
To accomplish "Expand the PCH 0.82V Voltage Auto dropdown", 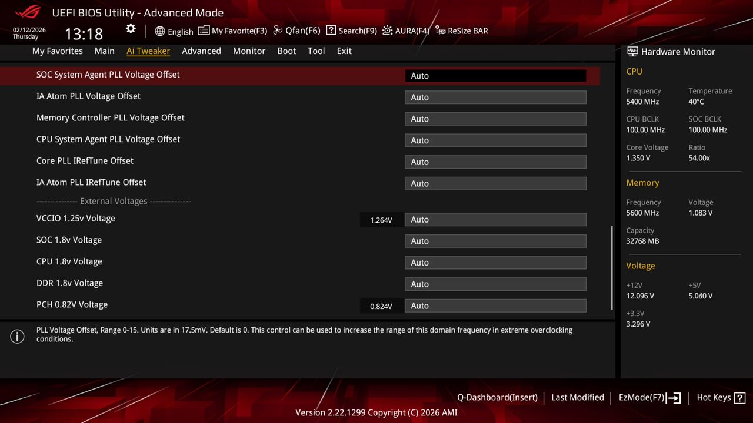I will [x=495, y=305].
